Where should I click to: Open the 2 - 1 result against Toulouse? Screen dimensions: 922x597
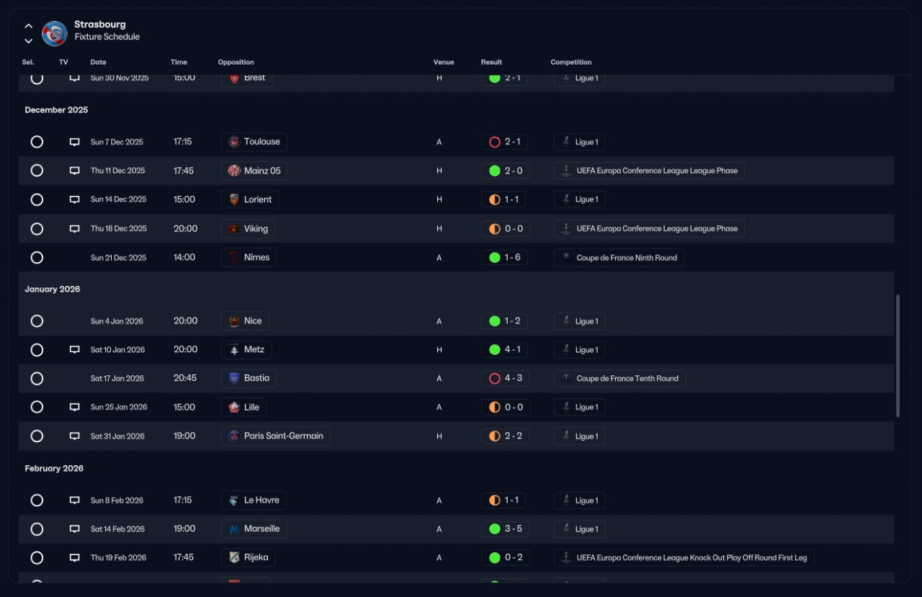coord(504,142)
